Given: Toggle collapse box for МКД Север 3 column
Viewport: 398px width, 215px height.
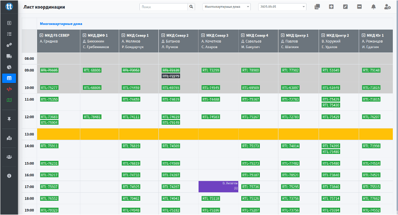Looking at the screenshot, I should click(x=203, y=35).
